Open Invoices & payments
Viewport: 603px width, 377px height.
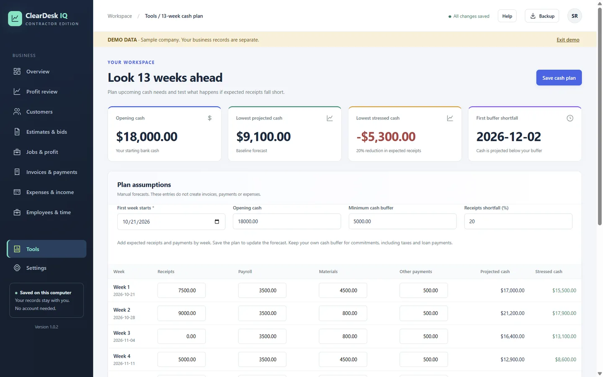pos(46,172)
